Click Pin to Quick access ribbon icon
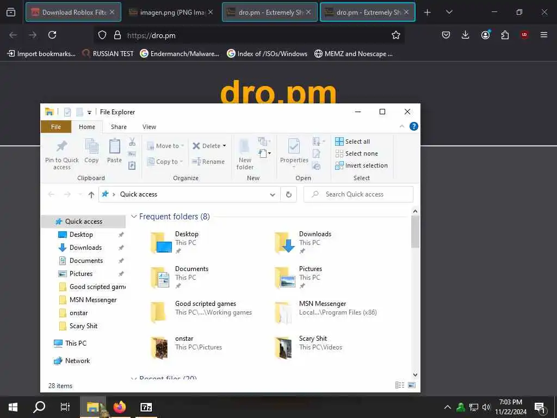Screen dimensions: 557x418 coord(62,146)
